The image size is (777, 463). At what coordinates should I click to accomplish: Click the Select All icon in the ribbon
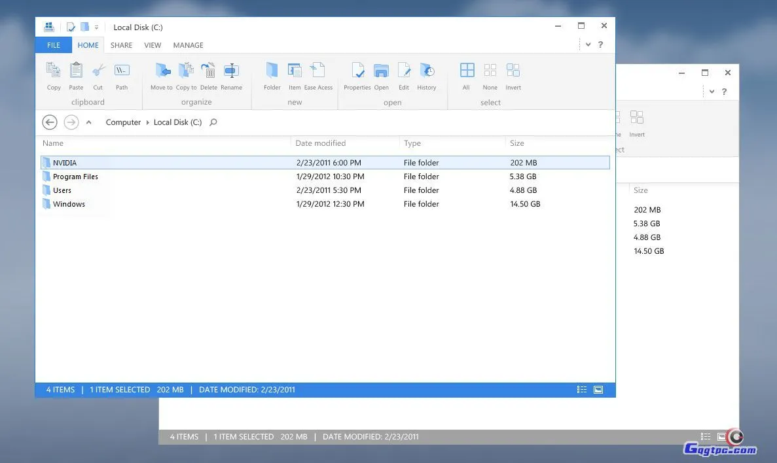467,71
